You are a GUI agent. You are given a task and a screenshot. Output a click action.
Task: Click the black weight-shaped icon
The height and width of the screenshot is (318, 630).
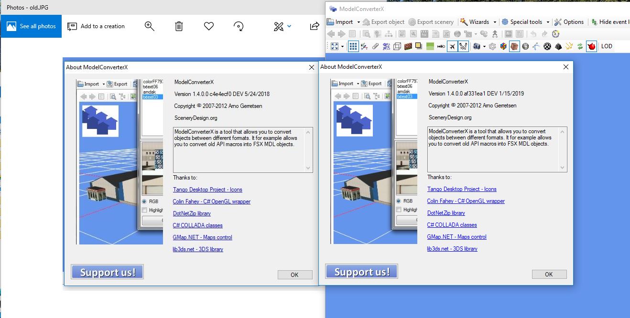click(x=558, y=46)
